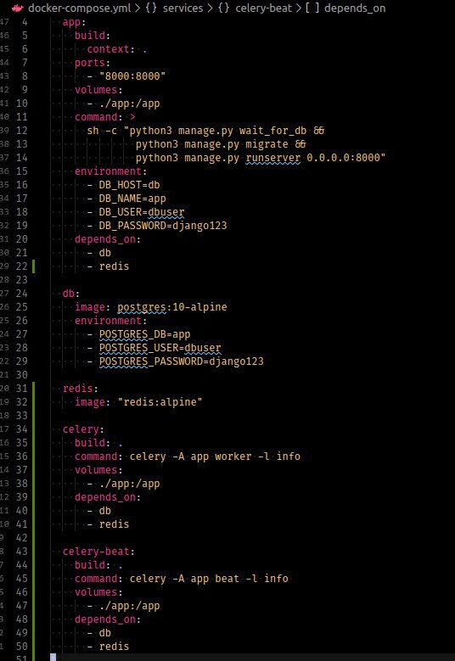Click the Docker whale icon in breadcrumbs
Screen dimensions: 455x661
[17, 8]
